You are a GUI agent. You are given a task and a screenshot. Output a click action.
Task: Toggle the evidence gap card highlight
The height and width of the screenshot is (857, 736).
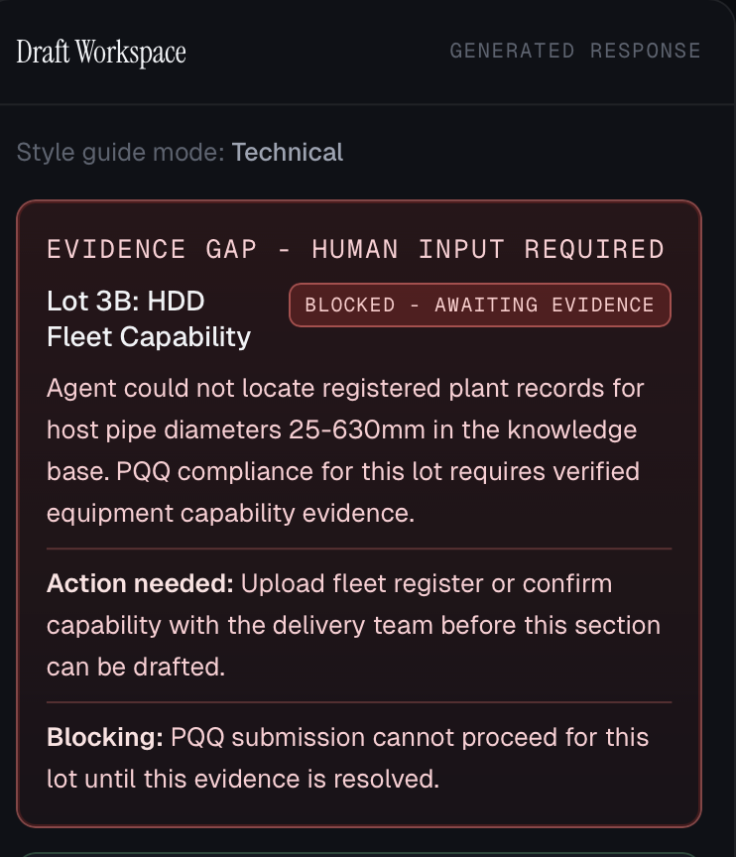[x=361, y=512]
